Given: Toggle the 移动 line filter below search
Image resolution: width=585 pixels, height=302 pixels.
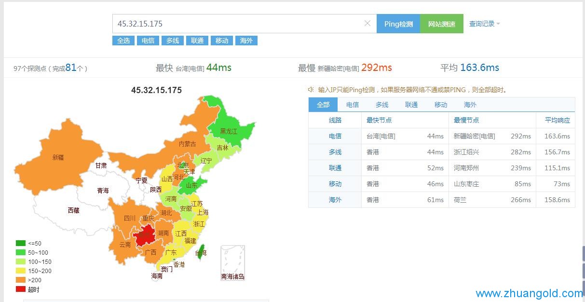Looking at the screenshot, I should (x=221, y=41).
